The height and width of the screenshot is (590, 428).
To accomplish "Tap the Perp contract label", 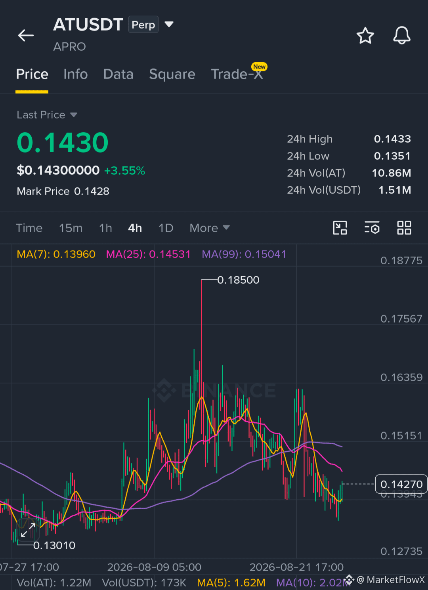I will click(x=143, y=25).
